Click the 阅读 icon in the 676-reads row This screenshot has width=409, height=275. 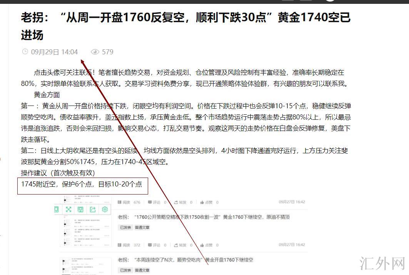click(x=119, y=202)
